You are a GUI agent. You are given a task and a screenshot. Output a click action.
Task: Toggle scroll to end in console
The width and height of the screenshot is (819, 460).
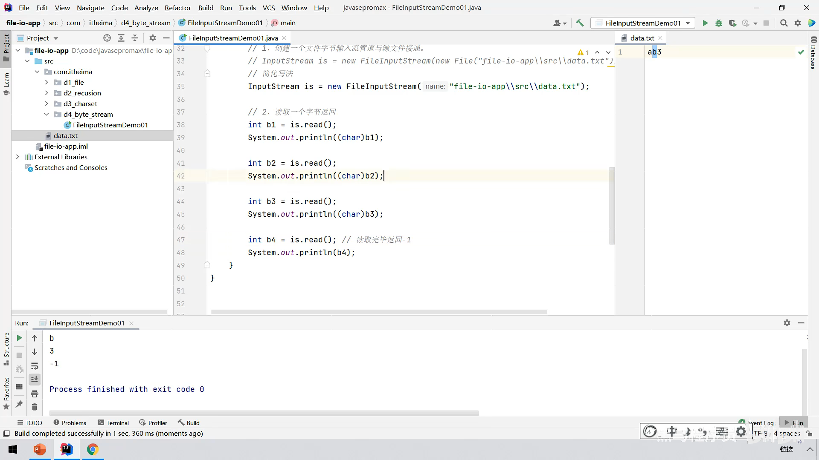pyautogui.click(x=35, y=379)
